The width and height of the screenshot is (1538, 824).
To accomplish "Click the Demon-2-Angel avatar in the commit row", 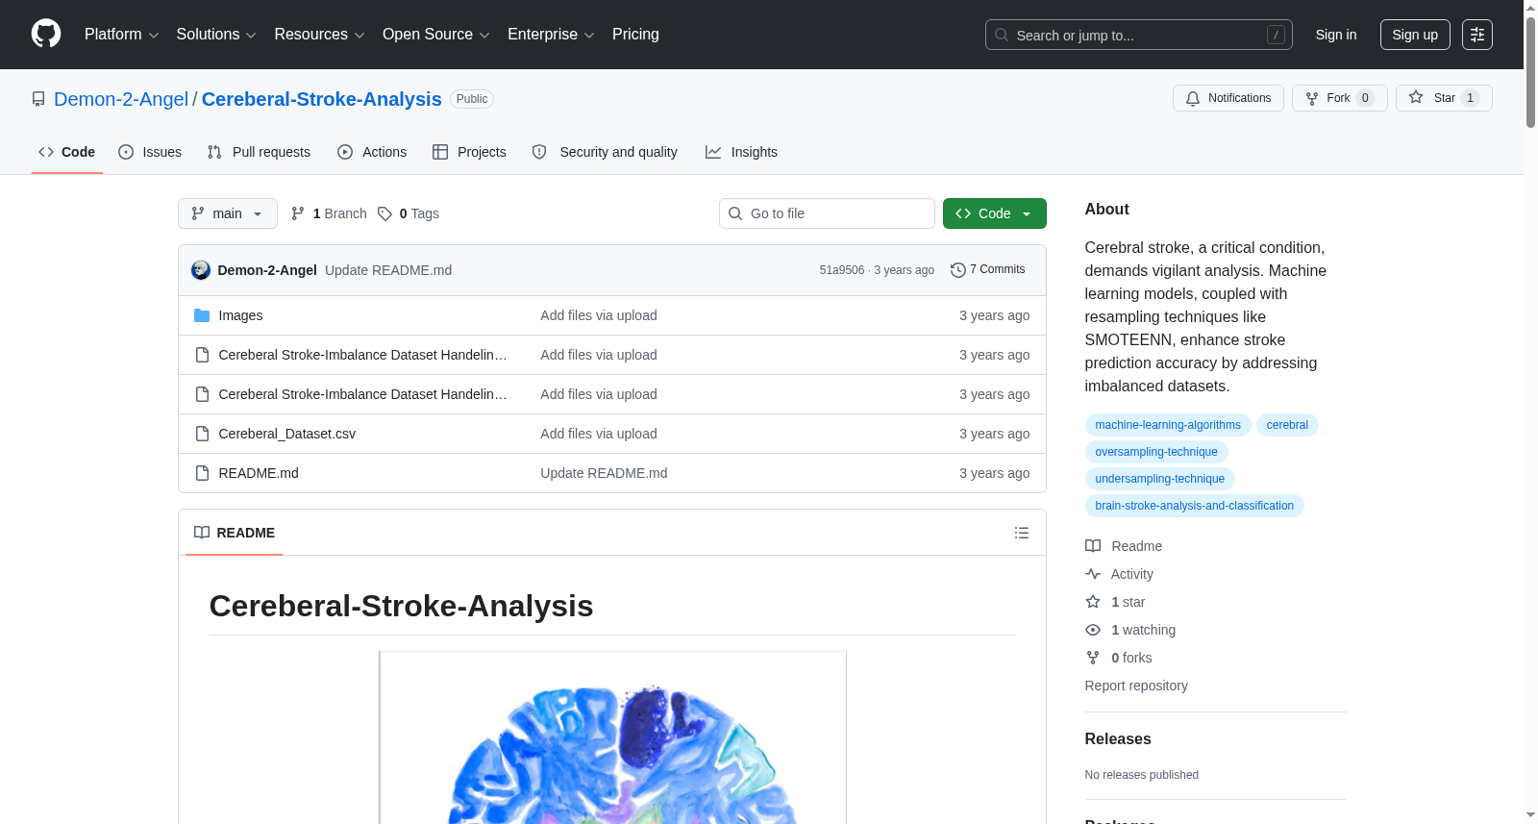I will coord(201,270).
